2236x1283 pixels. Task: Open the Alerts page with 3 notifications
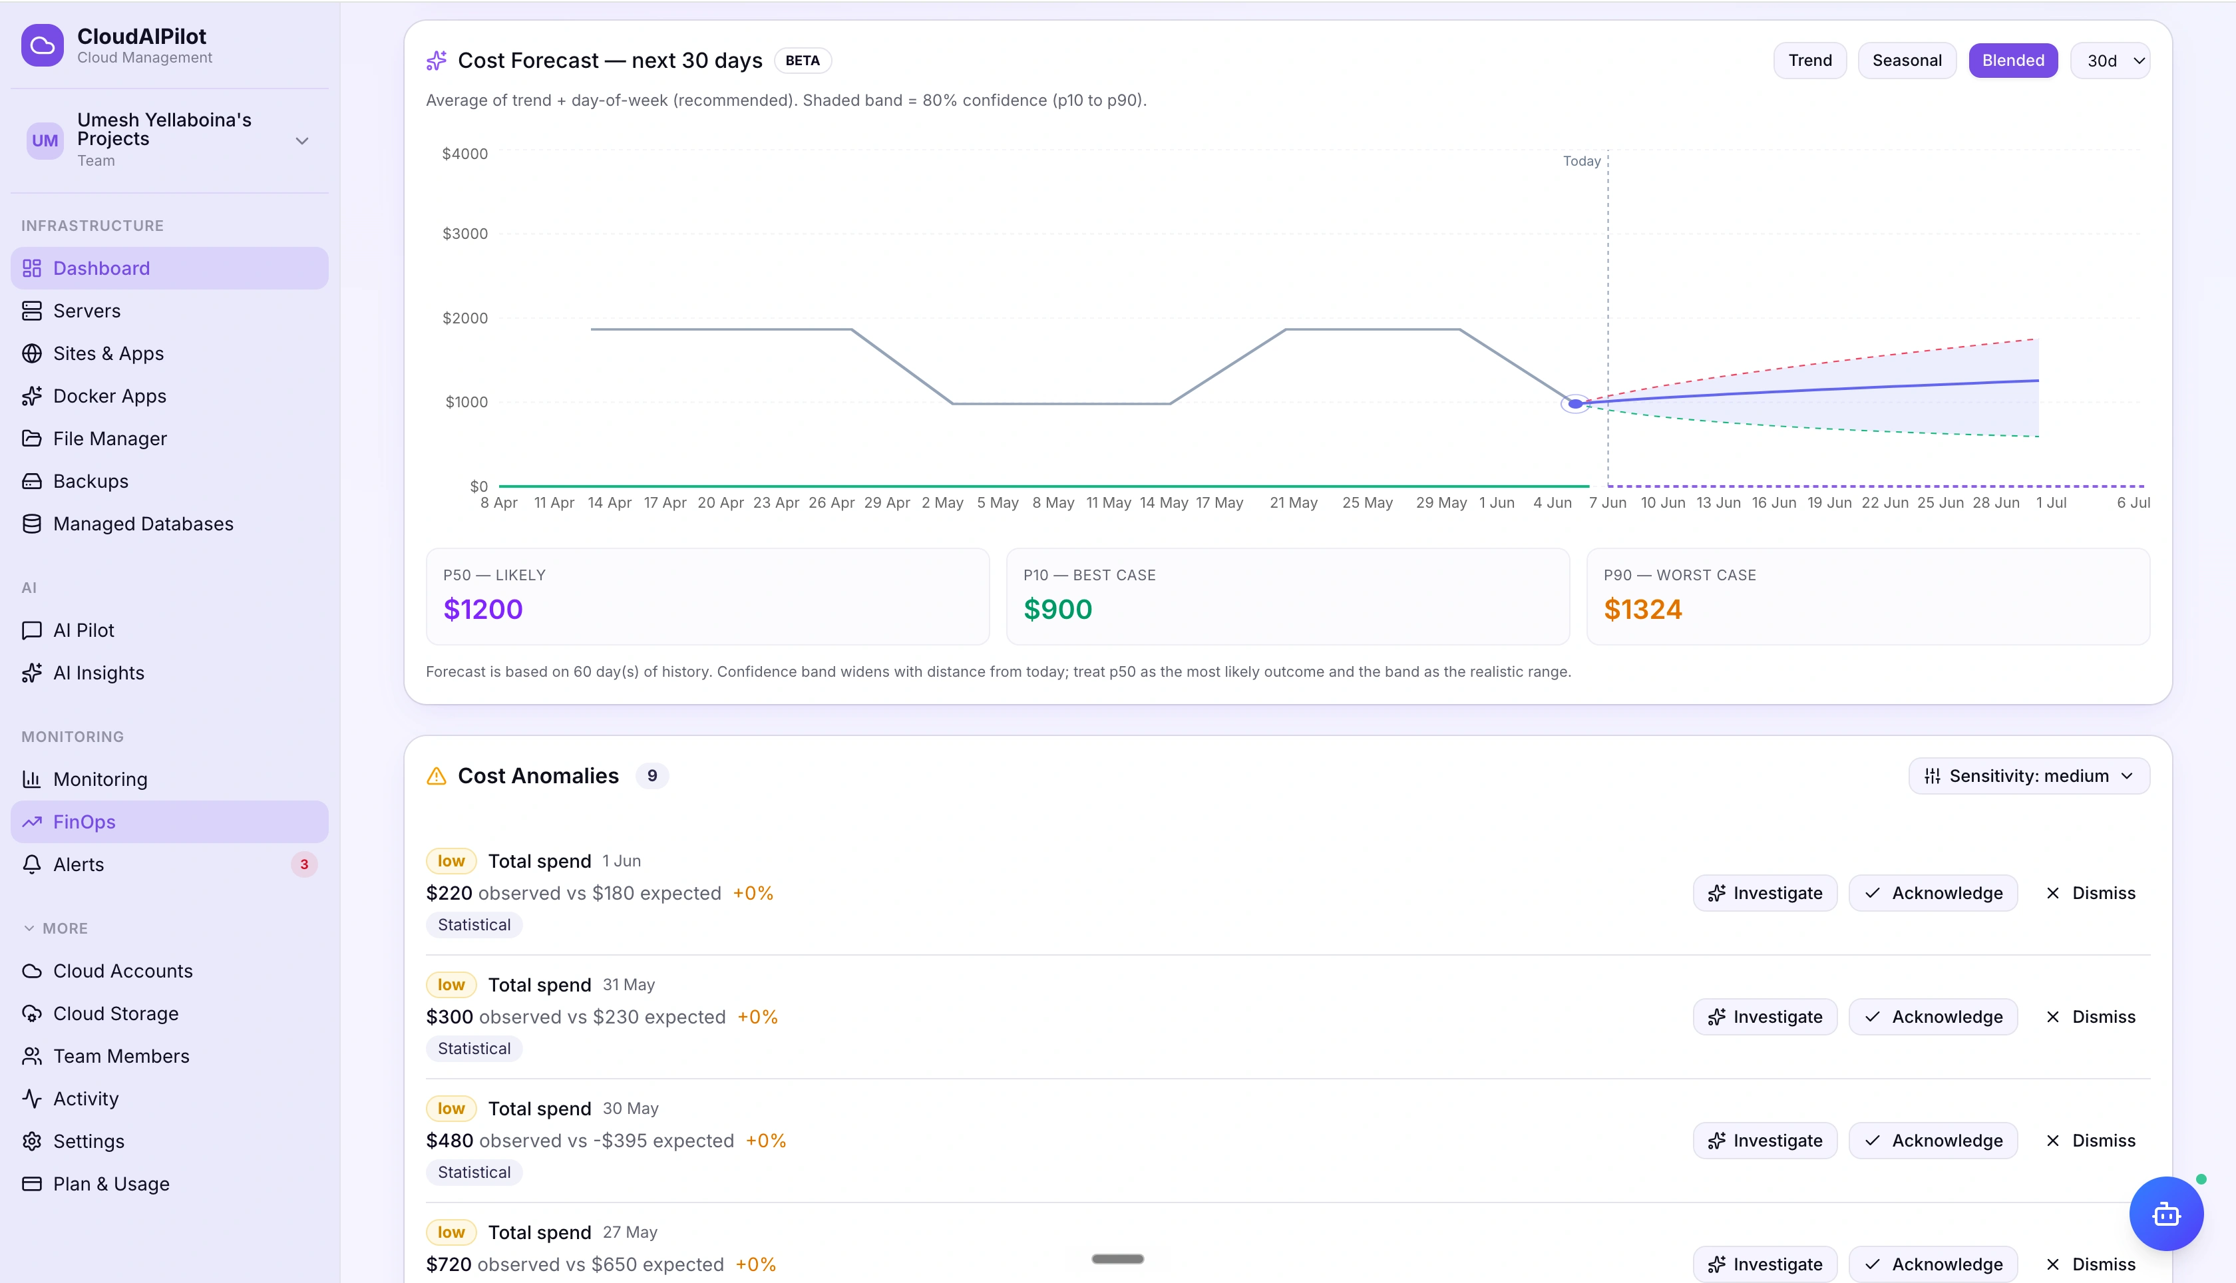click(169, 864)
